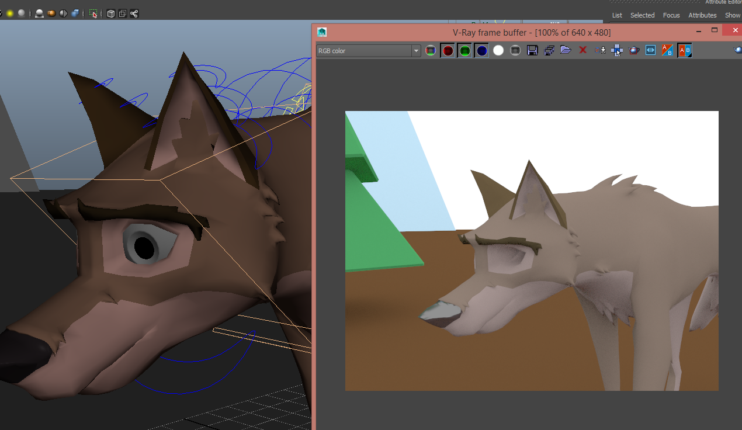Image resolution: width=742 pixels, height=430 pixels.
Task: Click the track mouse while rendering icon
Action: point(600,51)
